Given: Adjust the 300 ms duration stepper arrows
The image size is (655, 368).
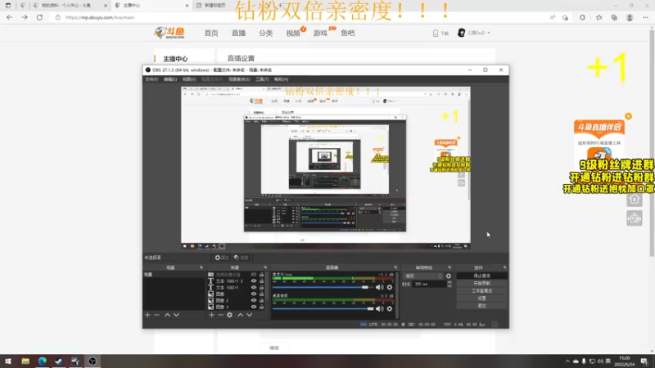Looking at the screenshot, I should point(449,284).
